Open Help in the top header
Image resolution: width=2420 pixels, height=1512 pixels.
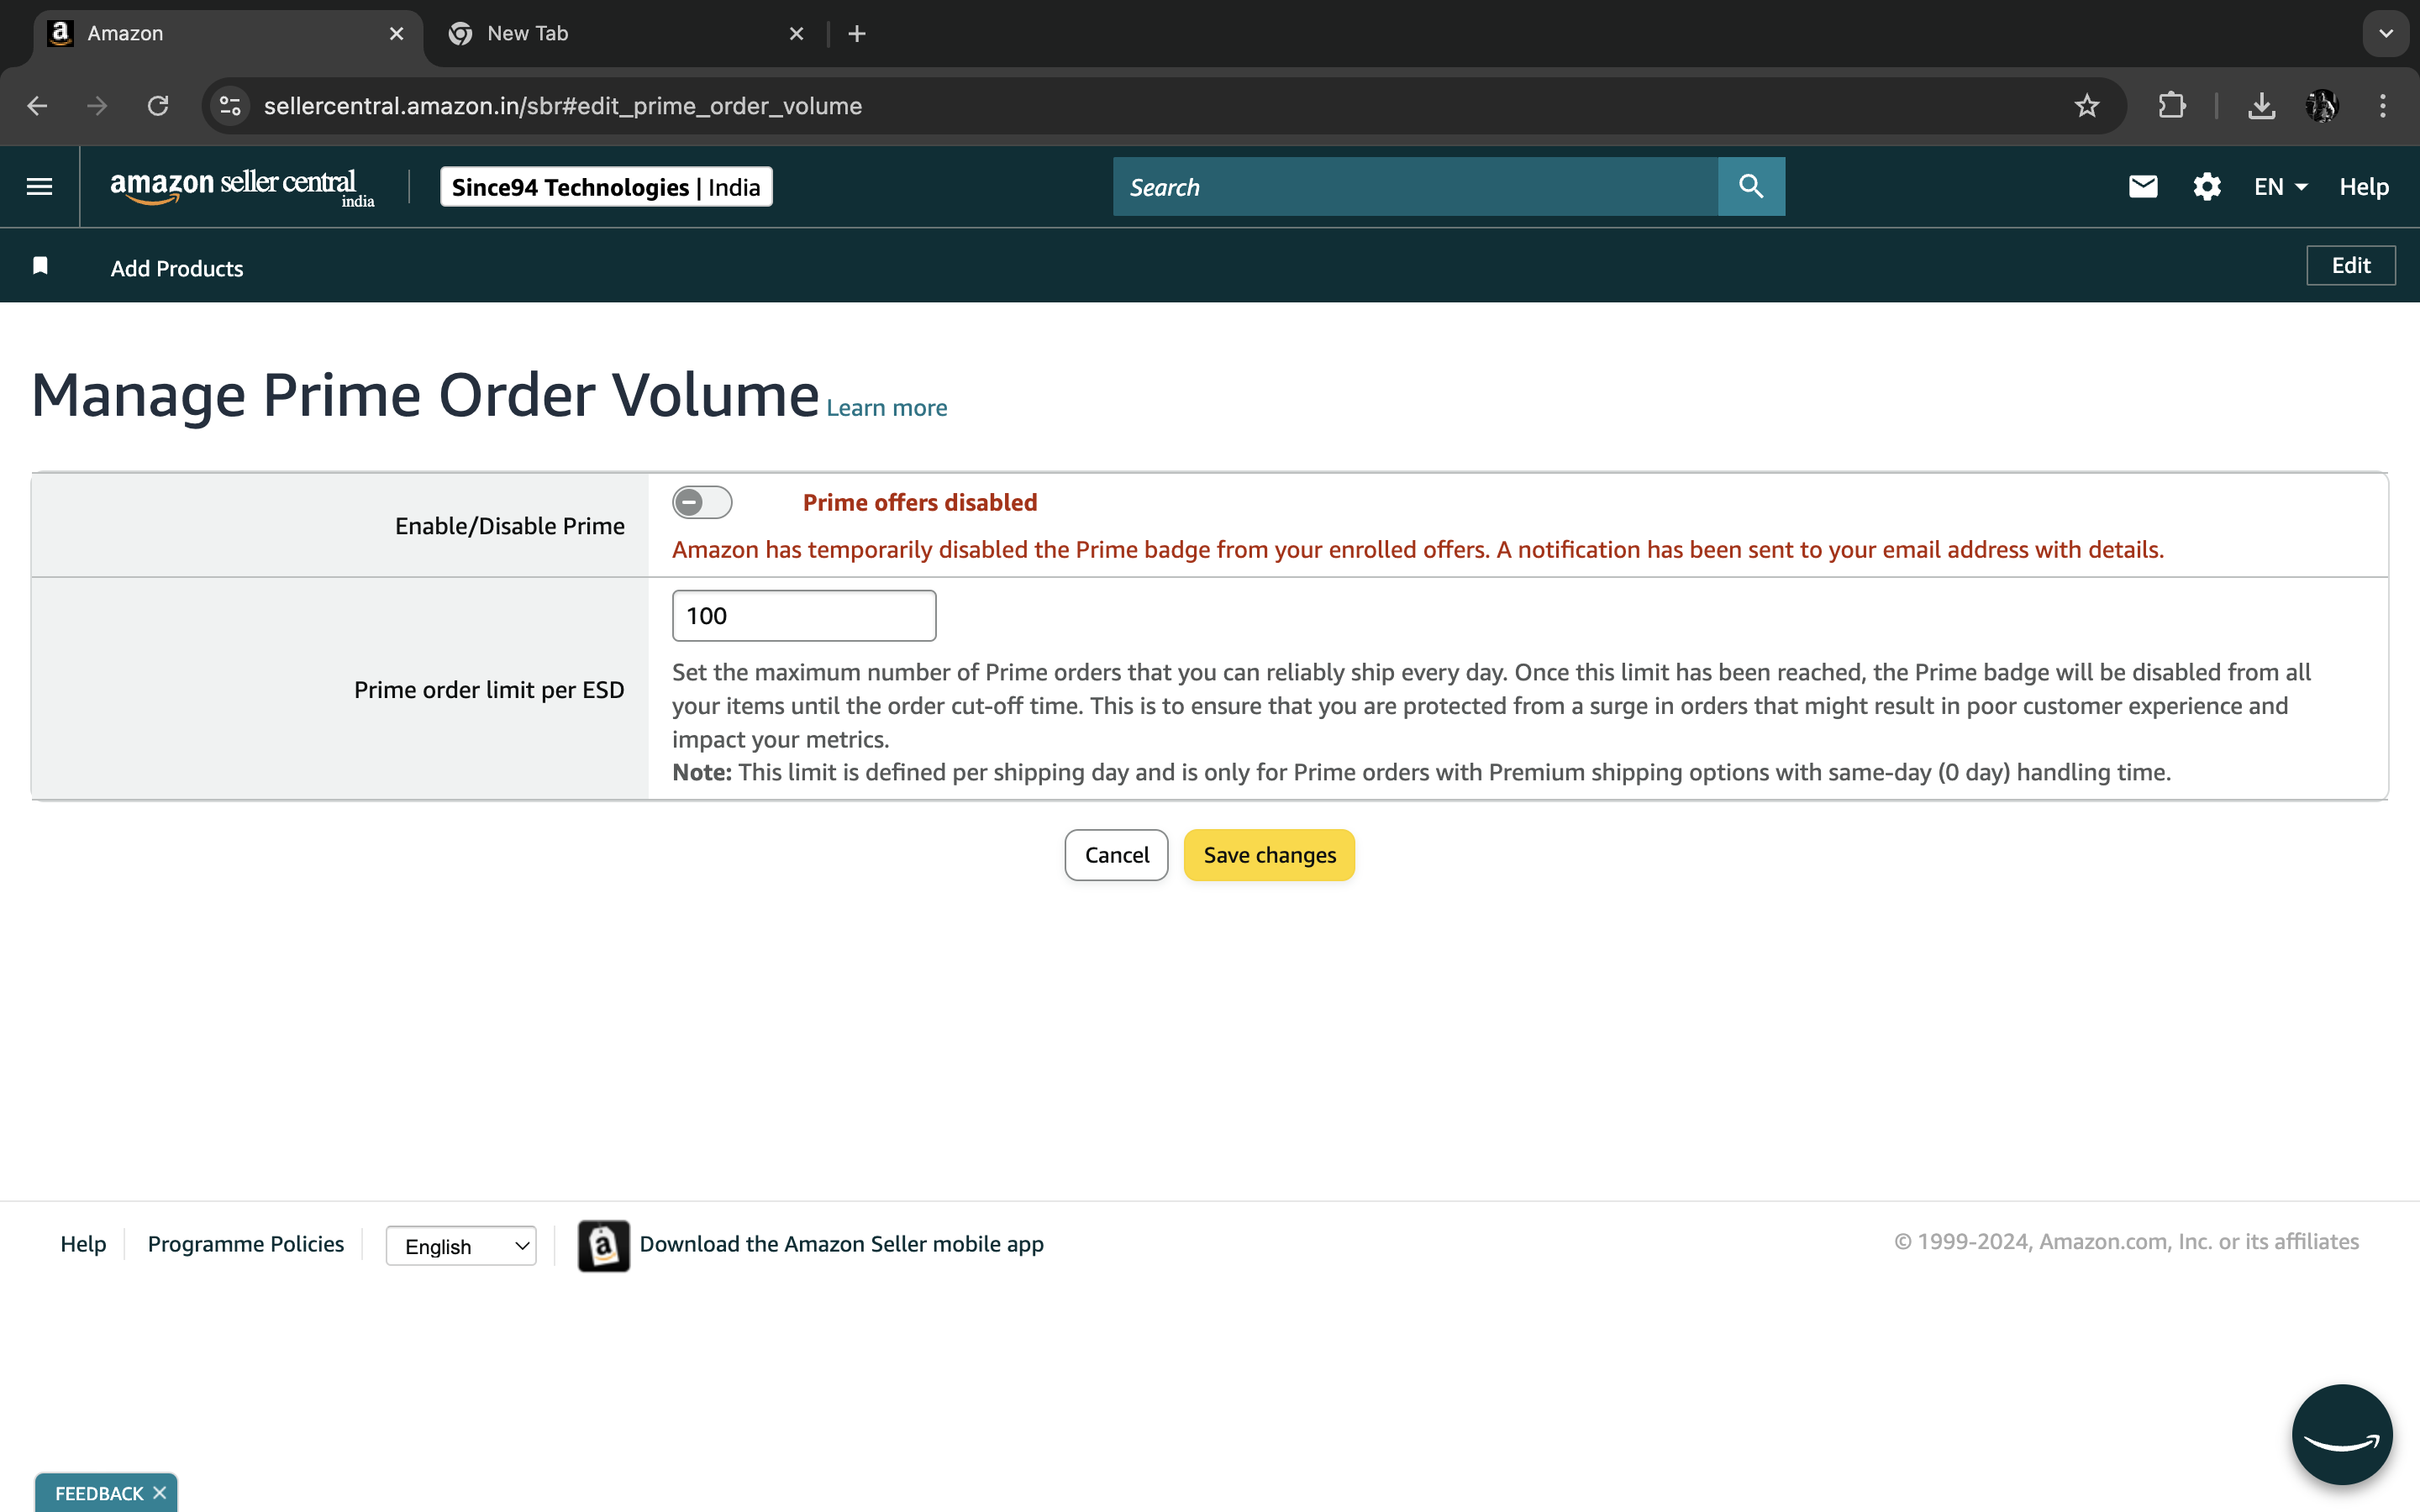click(2363, 187)
